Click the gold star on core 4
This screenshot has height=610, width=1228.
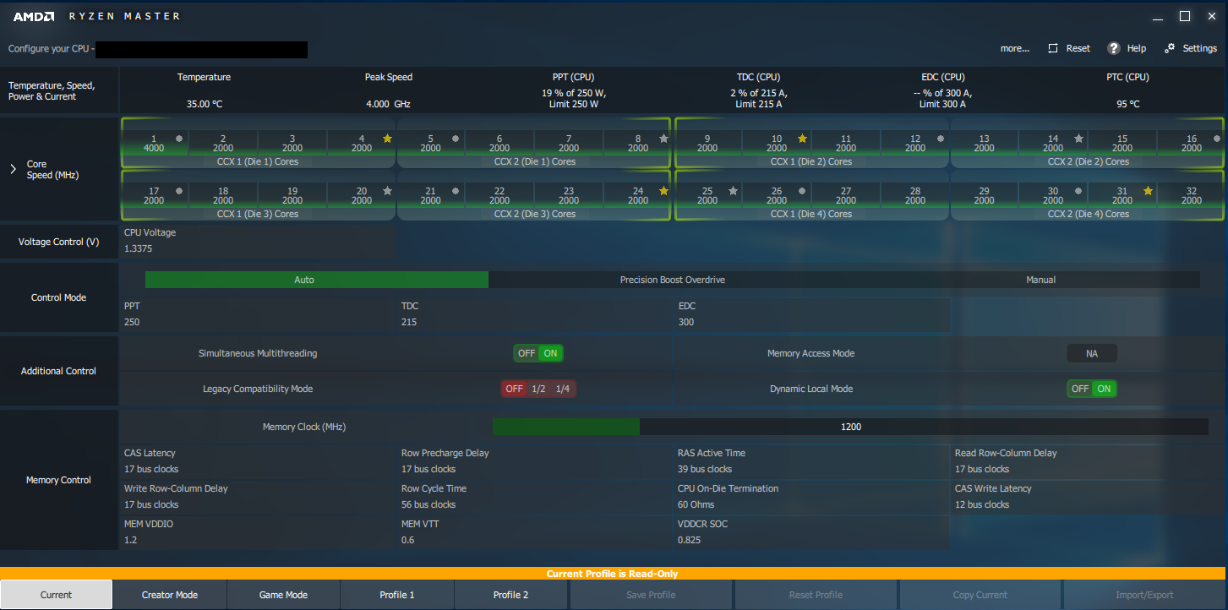coord(388,139)
